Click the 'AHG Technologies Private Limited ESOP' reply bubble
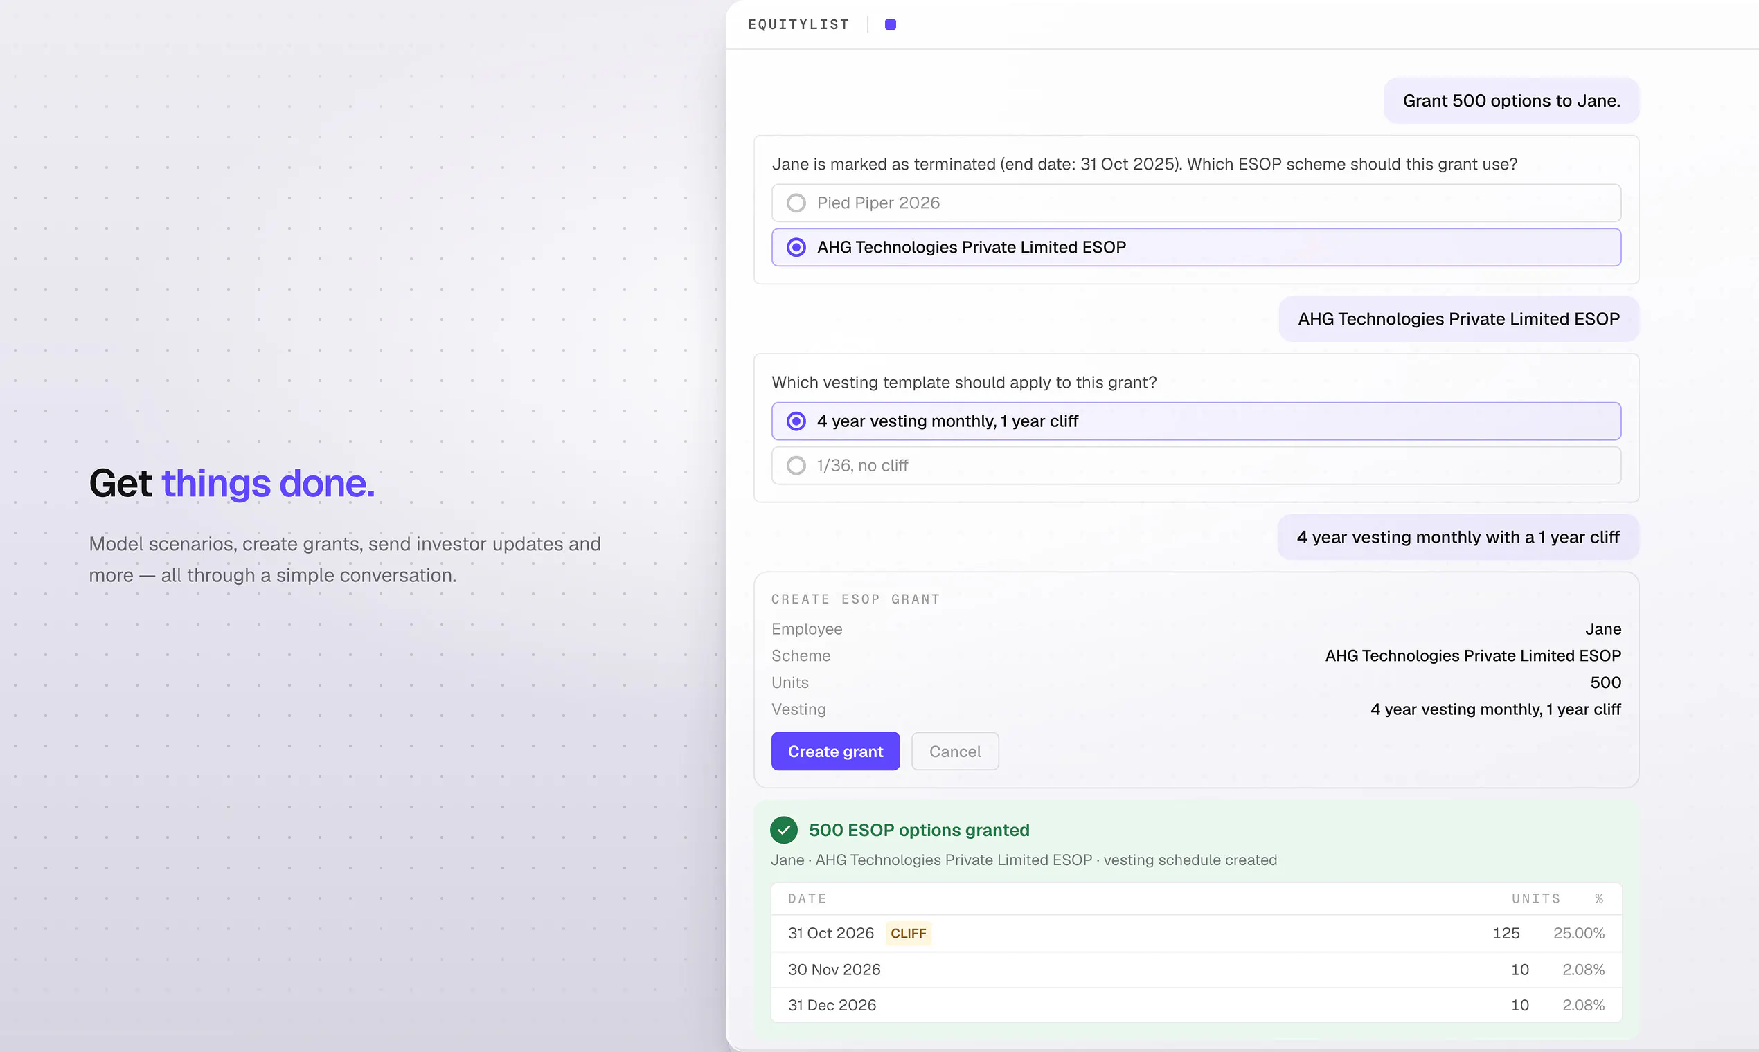The width and height of the screenshot is (1759, 1052). point(1459,319)
